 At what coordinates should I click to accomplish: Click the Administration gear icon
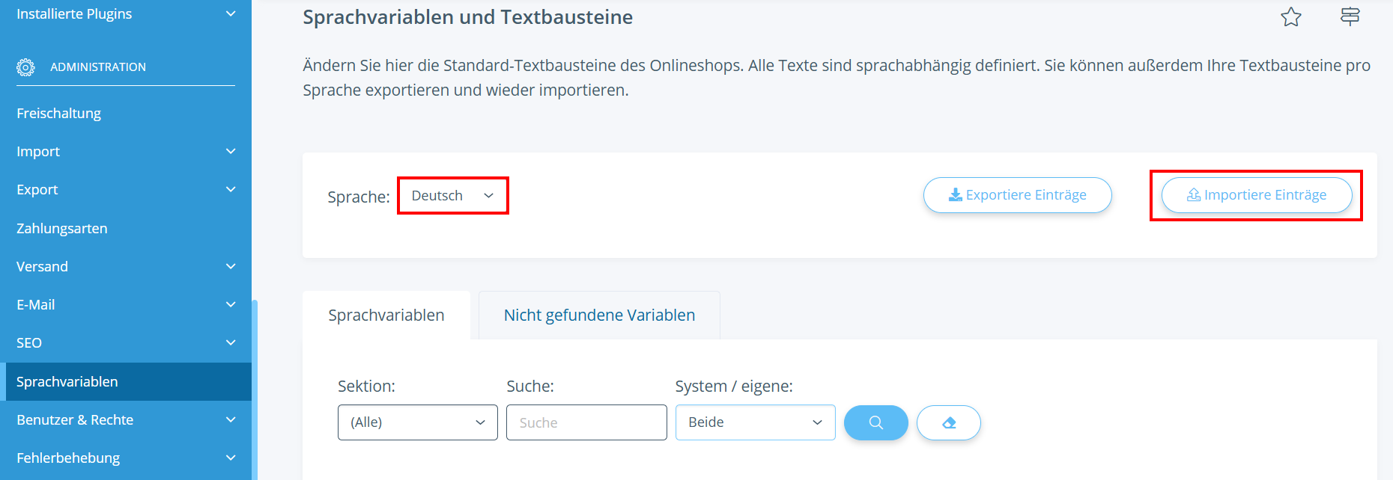coord(25,67)
